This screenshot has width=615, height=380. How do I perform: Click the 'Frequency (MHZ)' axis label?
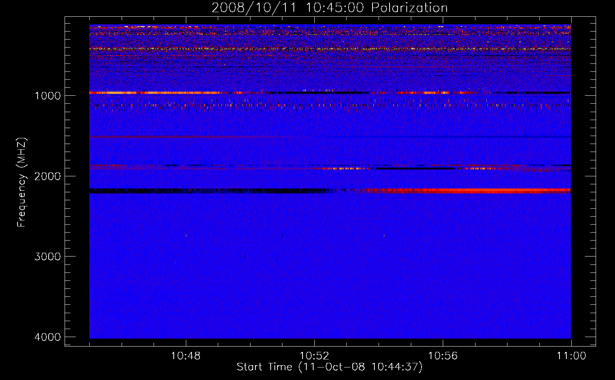click(x=22, y=182)
